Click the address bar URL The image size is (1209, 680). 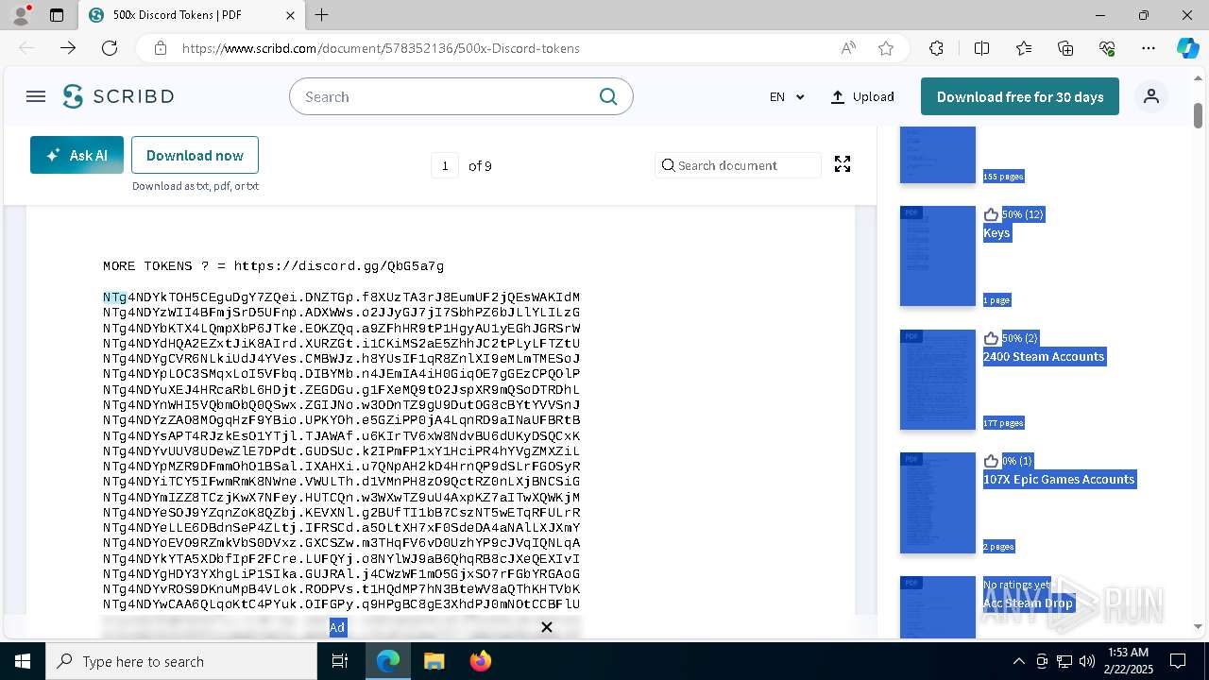point(381,48)
